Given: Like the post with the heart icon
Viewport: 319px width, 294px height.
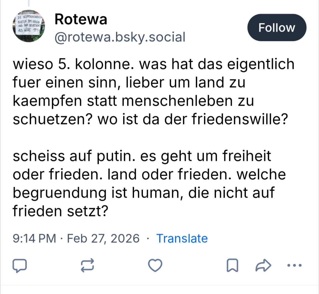Looking at the screenshot, I should (155, 265).
